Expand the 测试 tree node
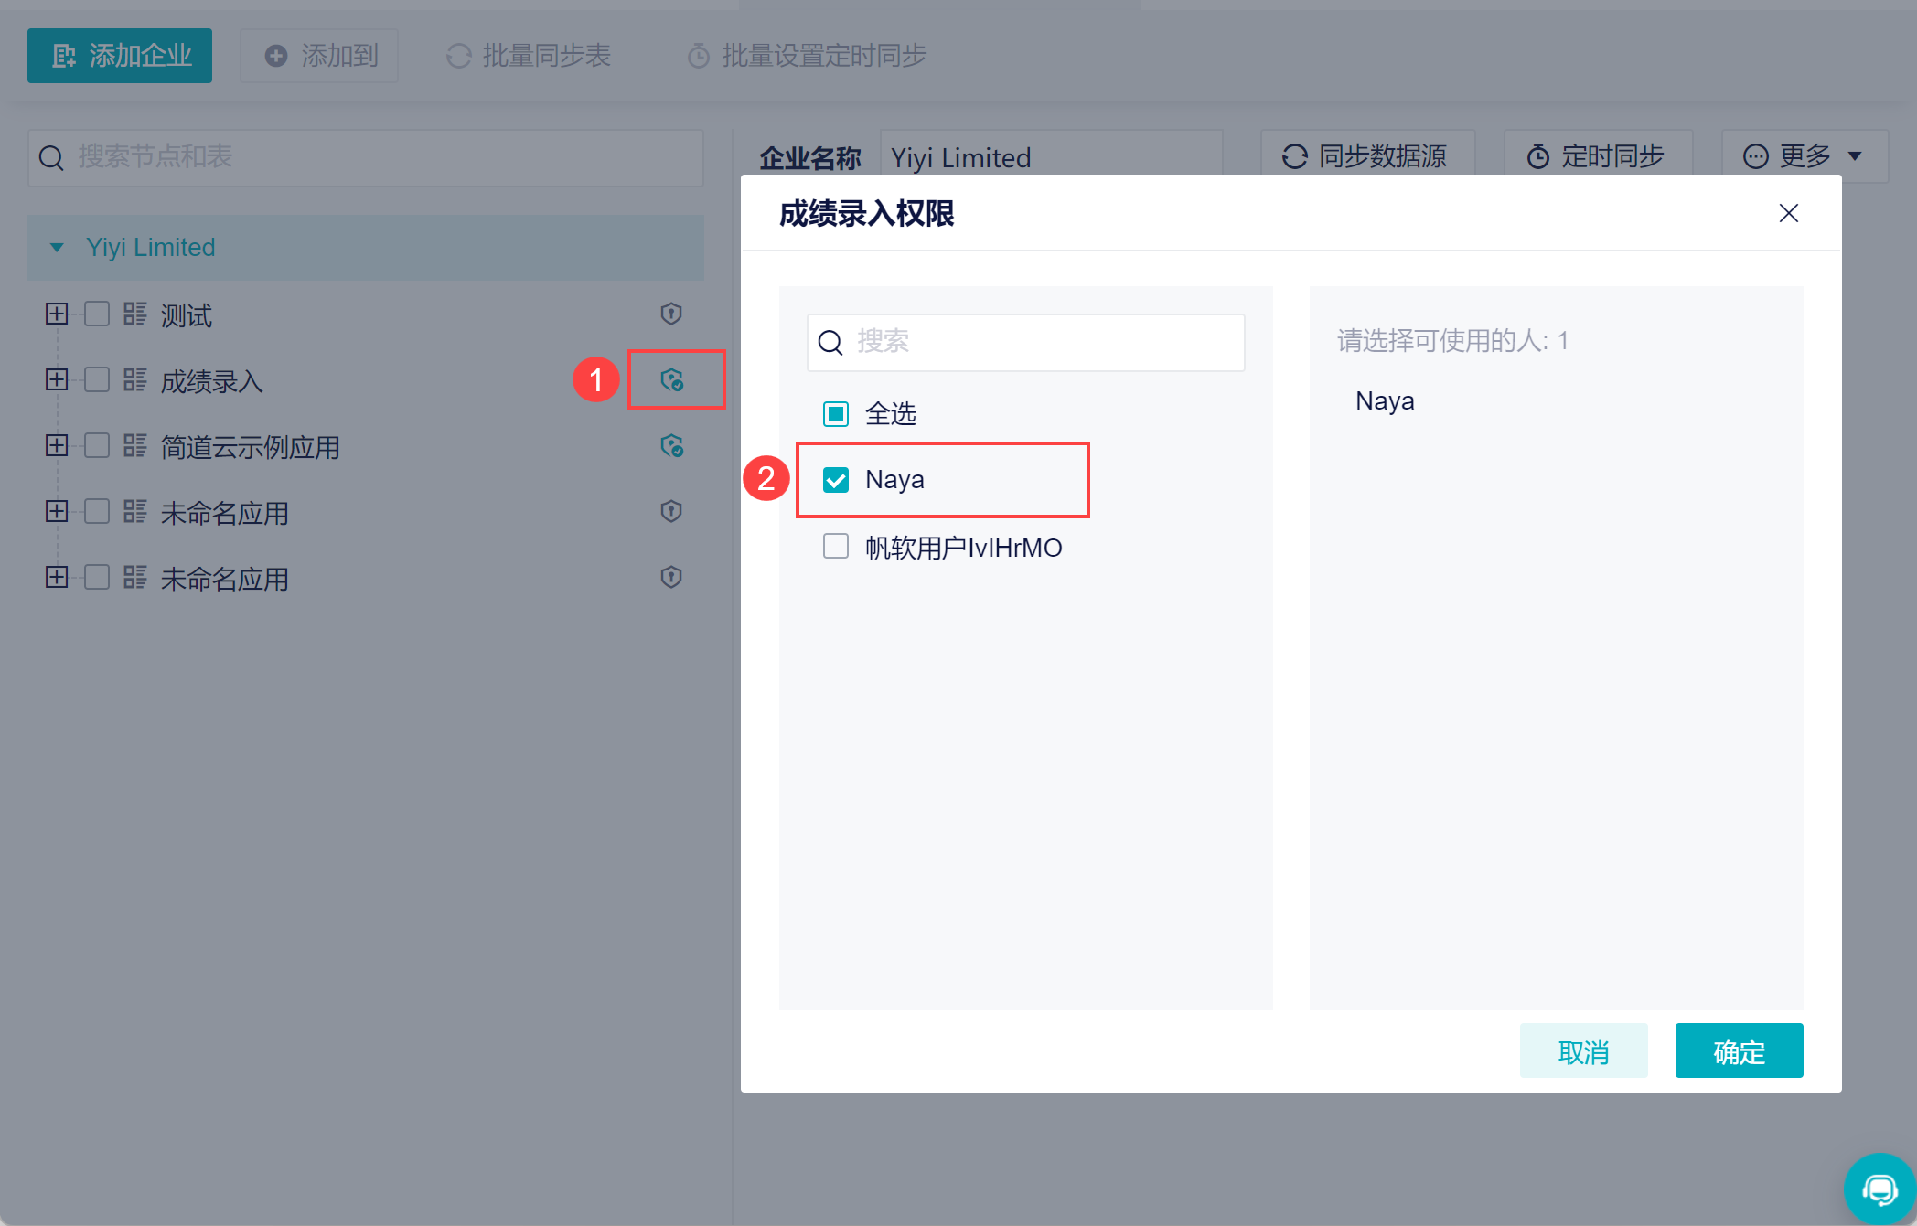 (x=57, y=314)
